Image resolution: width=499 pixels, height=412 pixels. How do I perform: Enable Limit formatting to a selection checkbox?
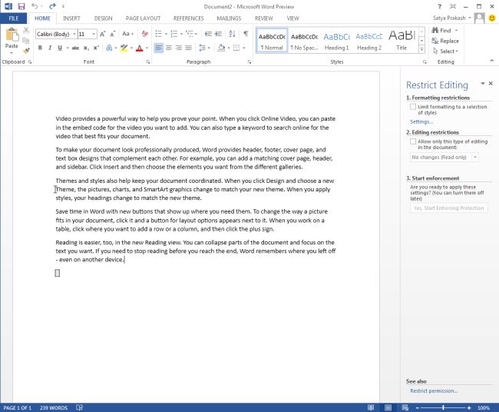tap(413, 106)
